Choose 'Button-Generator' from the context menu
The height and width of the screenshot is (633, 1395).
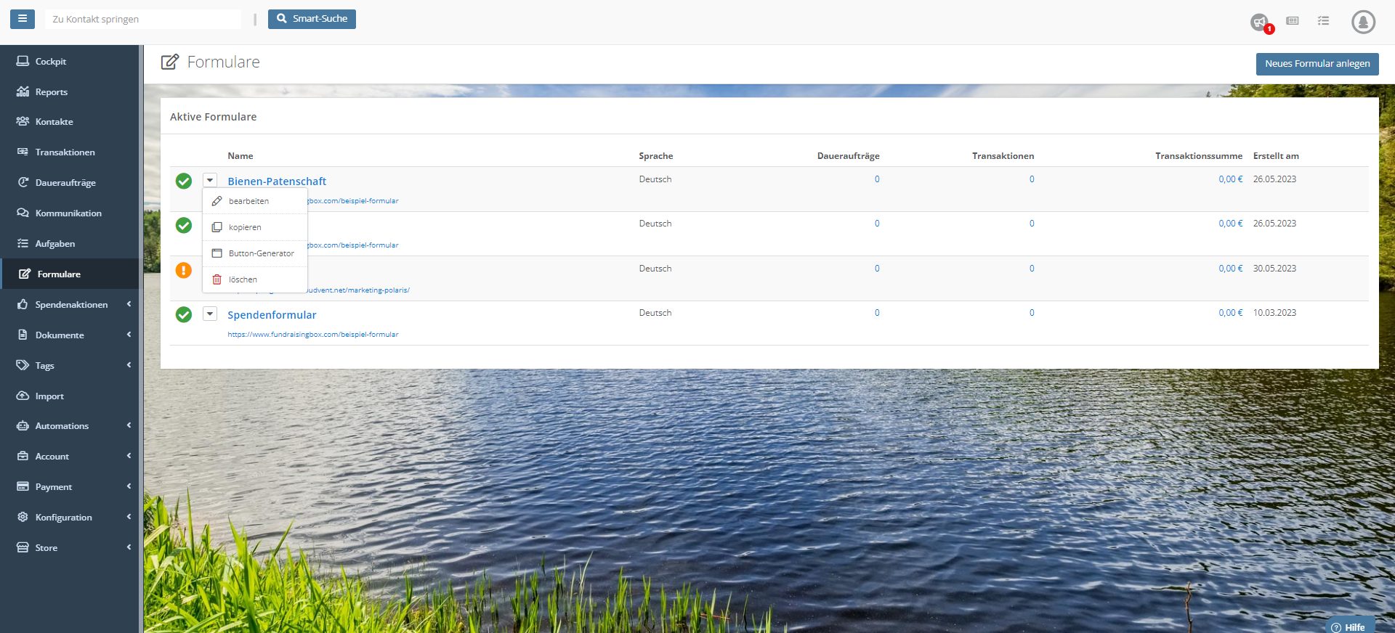(261, 253)
